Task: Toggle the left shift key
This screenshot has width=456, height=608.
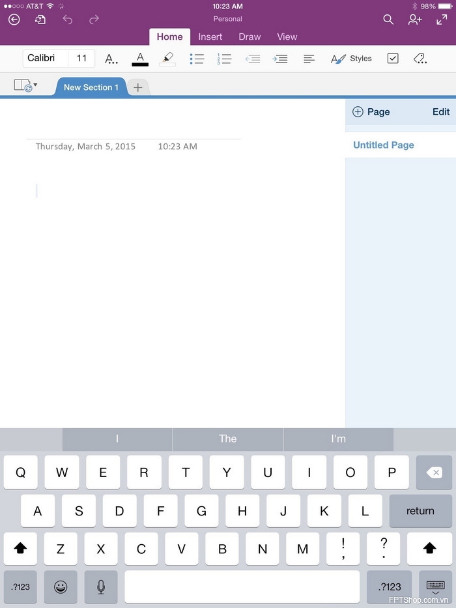Action: [x=20, y=549]
